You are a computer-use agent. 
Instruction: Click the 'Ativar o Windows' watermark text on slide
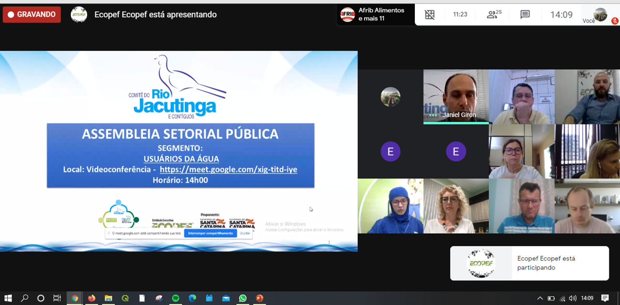(x=286, y=224)
